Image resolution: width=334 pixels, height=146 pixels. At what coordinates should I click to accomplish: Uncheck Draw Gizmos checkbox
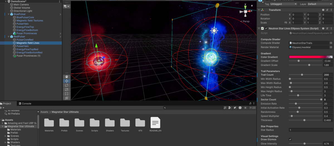(x=290, y=139)
